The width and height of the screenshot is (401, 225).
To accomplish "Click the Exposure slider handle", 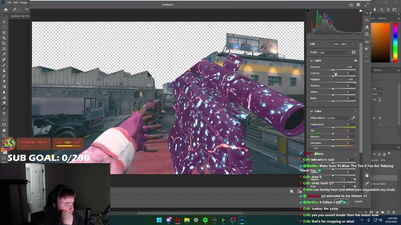I will (x=333, y=70).
